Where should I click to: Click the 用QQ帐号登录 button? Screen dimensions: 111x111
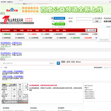(x=58, y=18)
